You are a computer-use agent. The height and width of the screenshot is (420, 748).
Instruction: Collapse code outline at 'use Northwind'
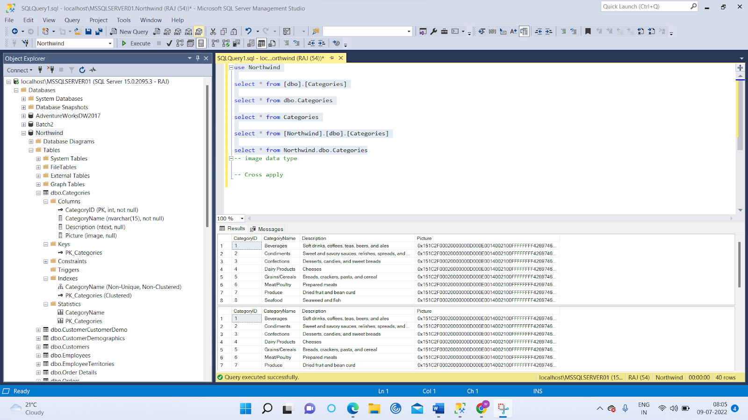(231, 67)
